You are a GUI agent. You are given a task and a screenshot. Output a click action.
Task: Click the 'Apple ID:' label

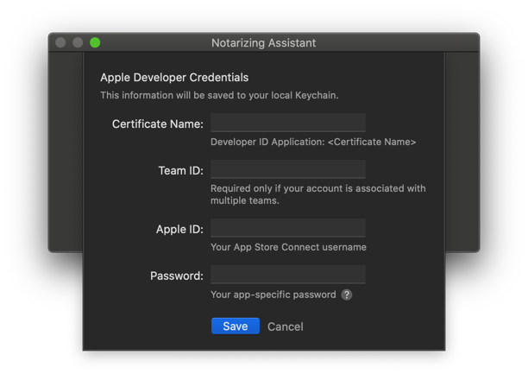pyautogui.click(x=179, y=230)
